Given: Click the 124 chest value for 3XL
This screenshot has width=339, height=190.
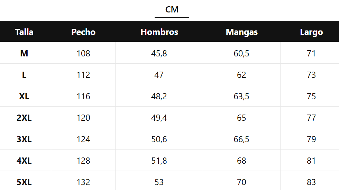Looking at the screenshot, I should (83, 139).
